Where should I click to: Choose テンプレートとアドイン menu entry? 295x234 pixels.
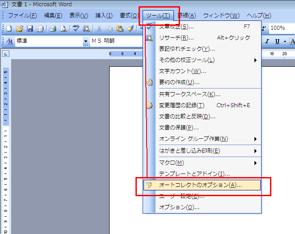(202, 174)
